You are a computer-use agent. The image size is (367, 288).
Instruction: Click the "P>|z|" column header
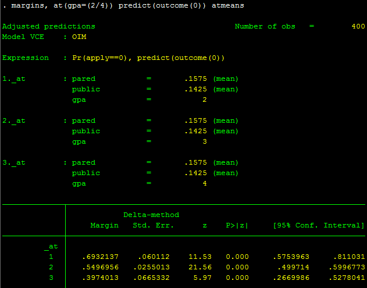pos(237,225)
